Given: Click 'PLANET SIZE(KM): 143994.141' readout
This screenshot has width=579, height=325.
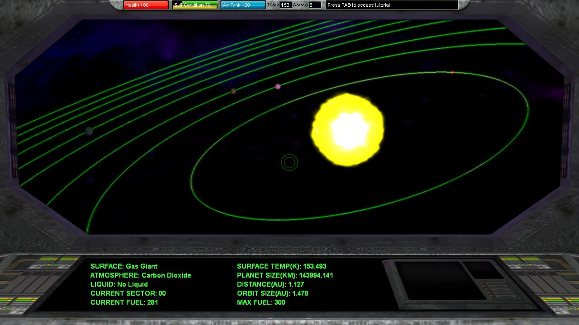Looking at the screenshot, I should tap(285, 275).
